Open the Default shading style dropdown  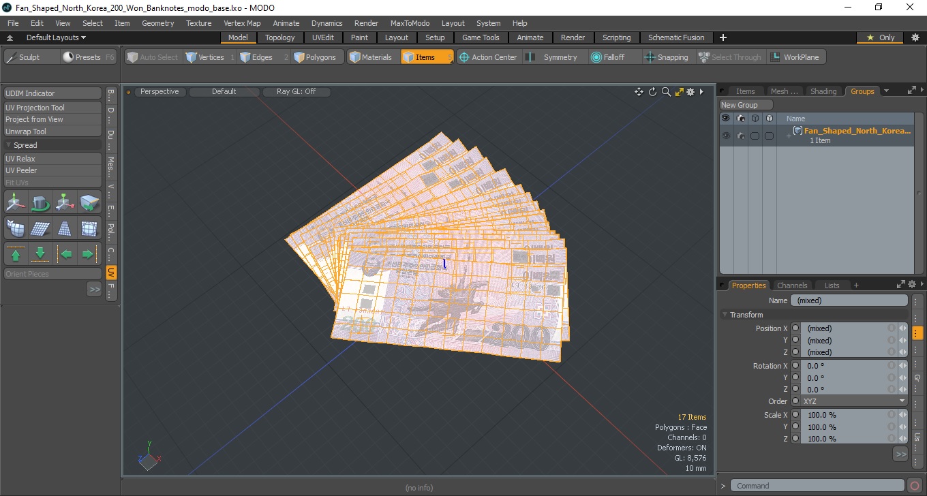point(224,91)
